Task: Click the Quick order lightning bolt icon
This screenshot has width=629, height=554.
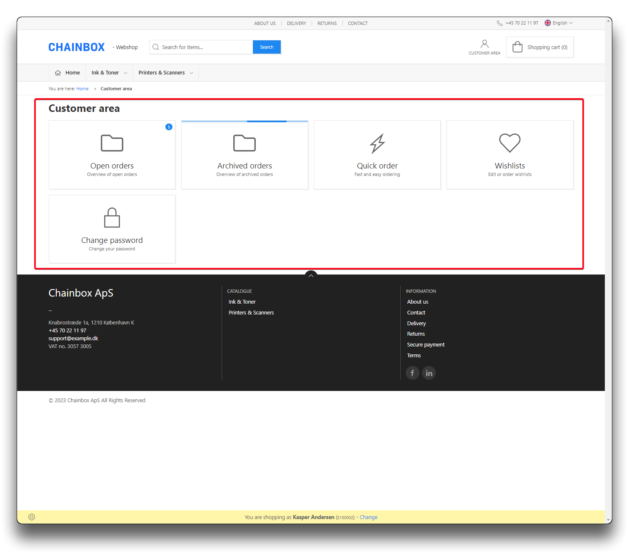Action: click(377, 143)
